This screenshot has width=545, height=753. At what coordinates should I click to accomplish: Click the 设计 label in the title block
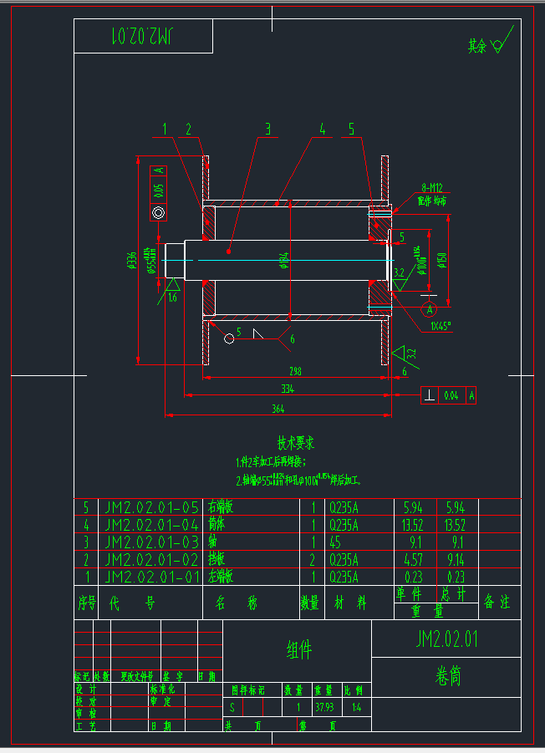pos(86,689)
